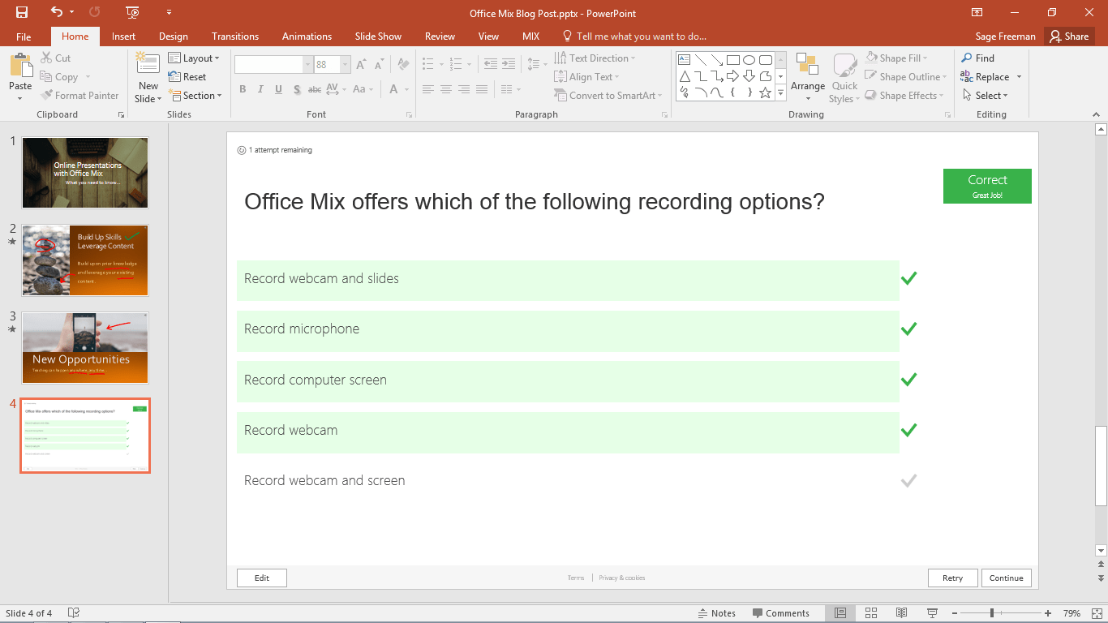Toggle italic formatting
Screen dimensions: 1108x623
(260, 89)
